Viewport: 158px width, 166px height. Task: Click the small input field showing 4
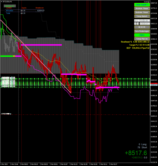coord(135,24)
